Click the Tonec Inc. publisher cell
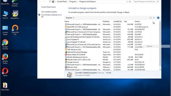This screenshot has width=171, height=96. tap(106, 52)
